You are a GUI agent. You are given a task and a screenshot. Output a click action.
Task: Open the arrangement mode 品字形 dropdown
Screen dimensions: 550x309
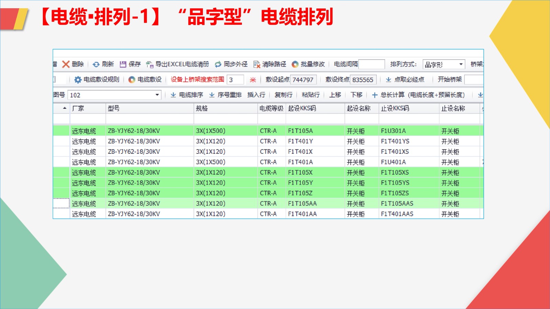(x=461, y=65)
